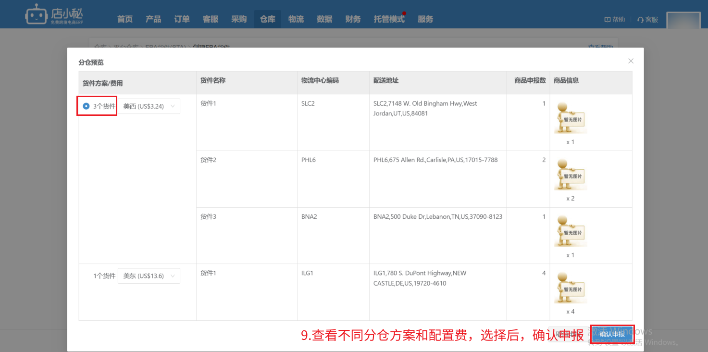Open the 客服 headset icon link
This screenshot has height=352, width=708.
647,20
